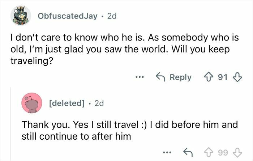Click the curved arrow icon in ObfuscatedJay's Reply button
This screenshot has width=253, height=161.
[x=160, y=77]
